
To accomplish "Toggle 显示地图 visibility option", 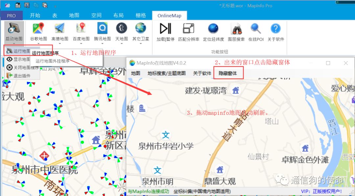I will [18, 60].
